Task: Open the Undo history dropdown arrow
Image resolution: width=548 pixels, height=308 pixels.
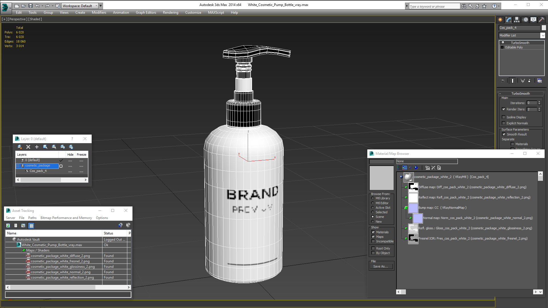Action: coord(42,6)
